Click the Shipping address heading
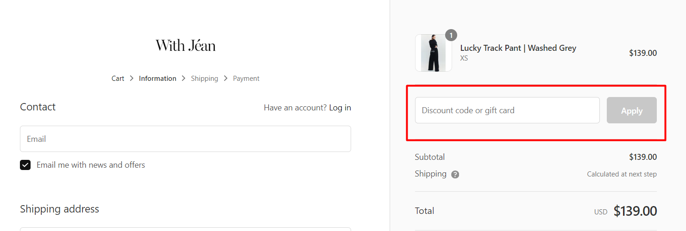686x231 pixels. point(59,209)
